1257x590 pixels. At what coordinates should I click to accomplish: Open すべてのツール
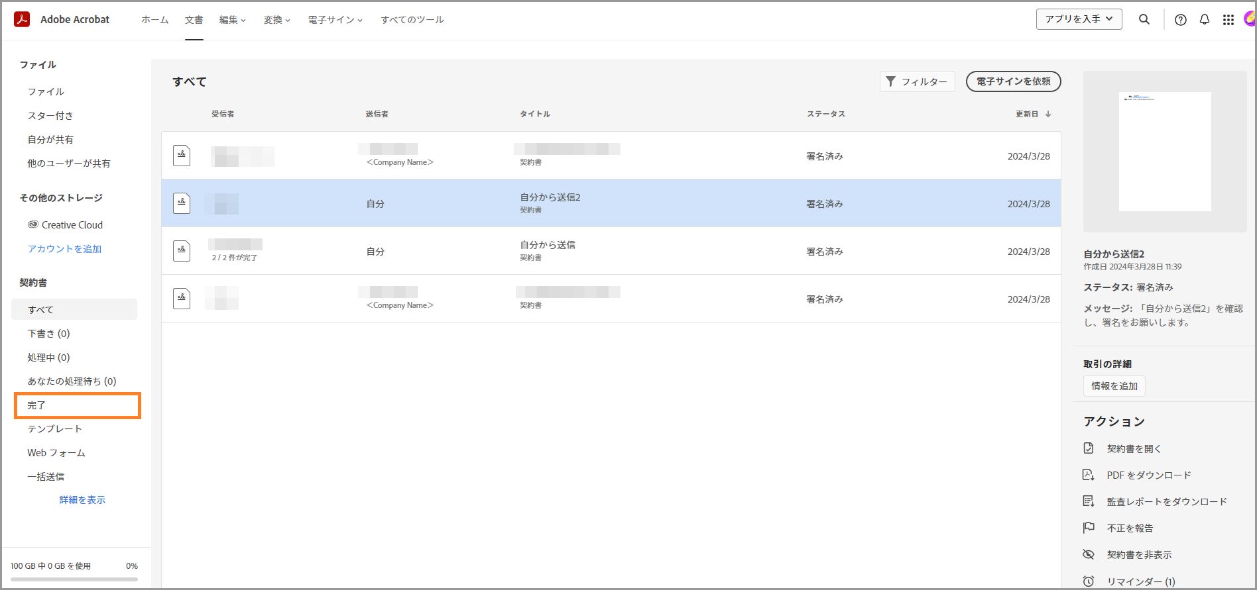(x=412, y=20)
